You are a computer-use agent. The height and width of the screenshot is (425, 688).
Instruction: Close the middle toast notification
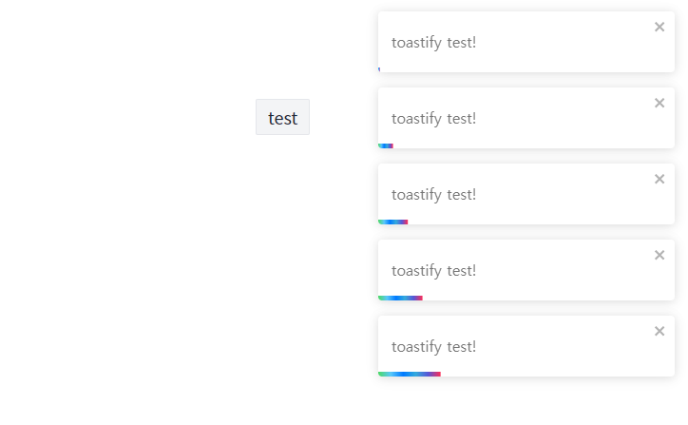[659, 179]
